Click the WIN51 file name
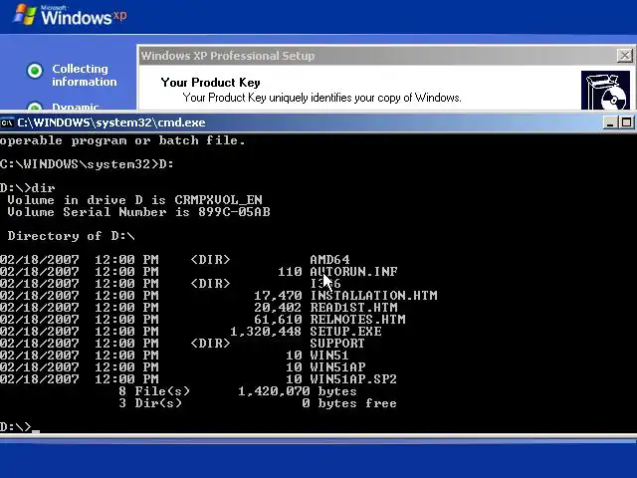Image resolution: width=637 pixels, height=478 pixels. (x=329, y=356)
